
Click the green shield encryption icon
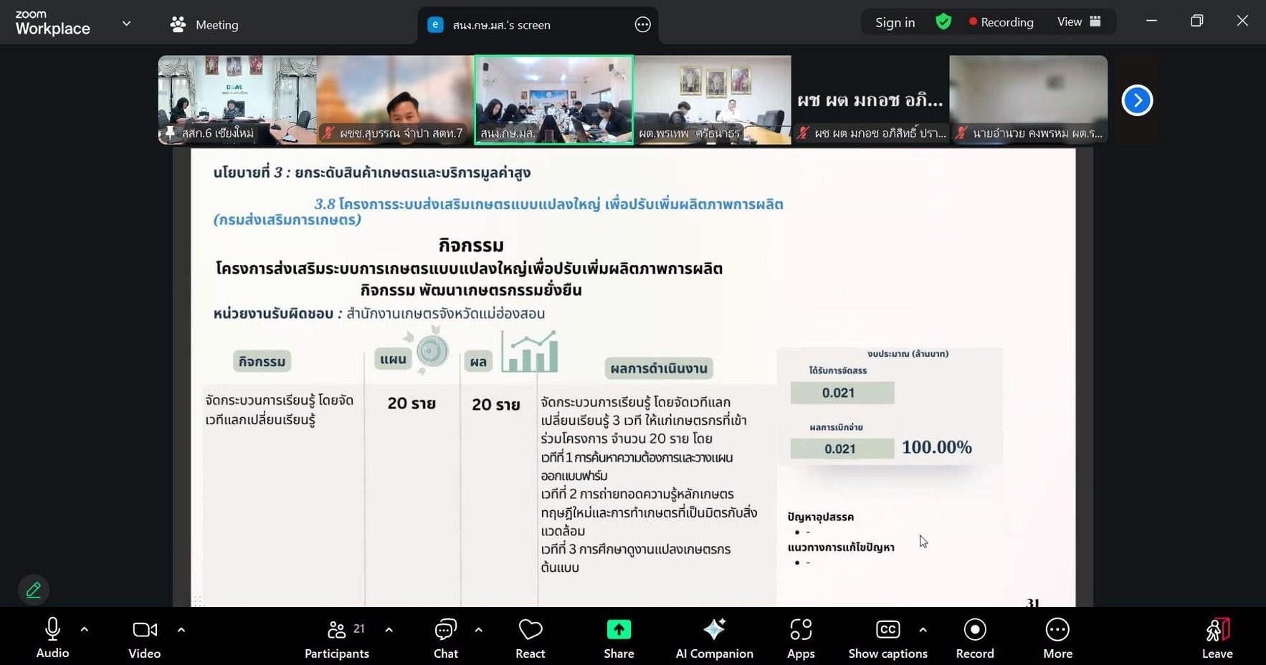(943, 22)
